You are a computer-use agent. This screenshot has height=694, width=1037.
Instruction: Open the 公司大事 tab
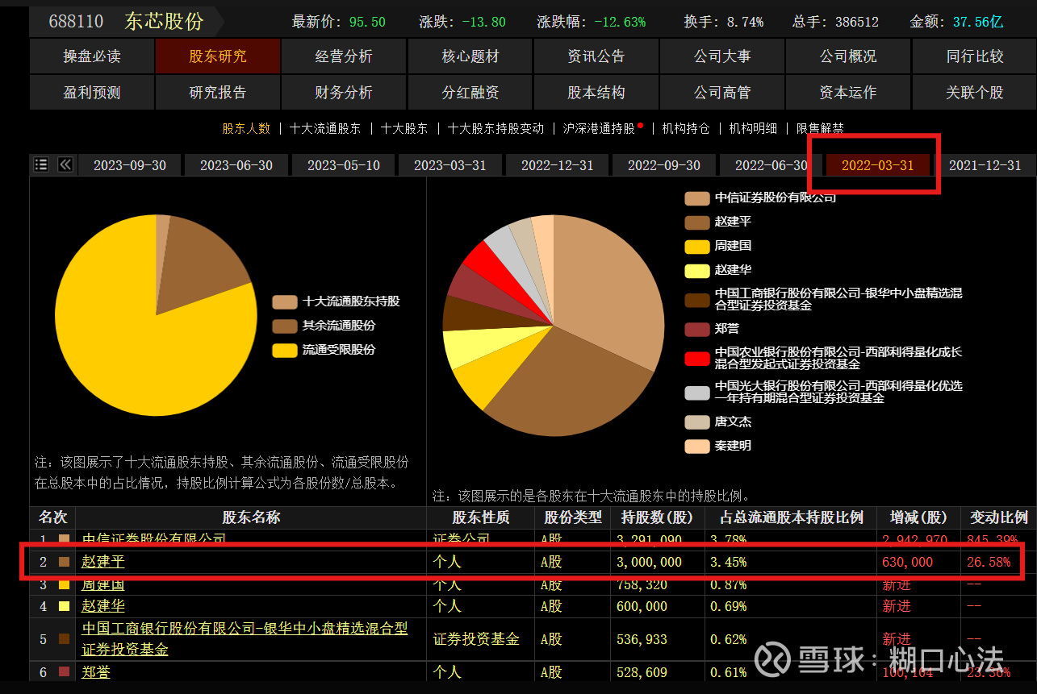[x=722, y=56]
